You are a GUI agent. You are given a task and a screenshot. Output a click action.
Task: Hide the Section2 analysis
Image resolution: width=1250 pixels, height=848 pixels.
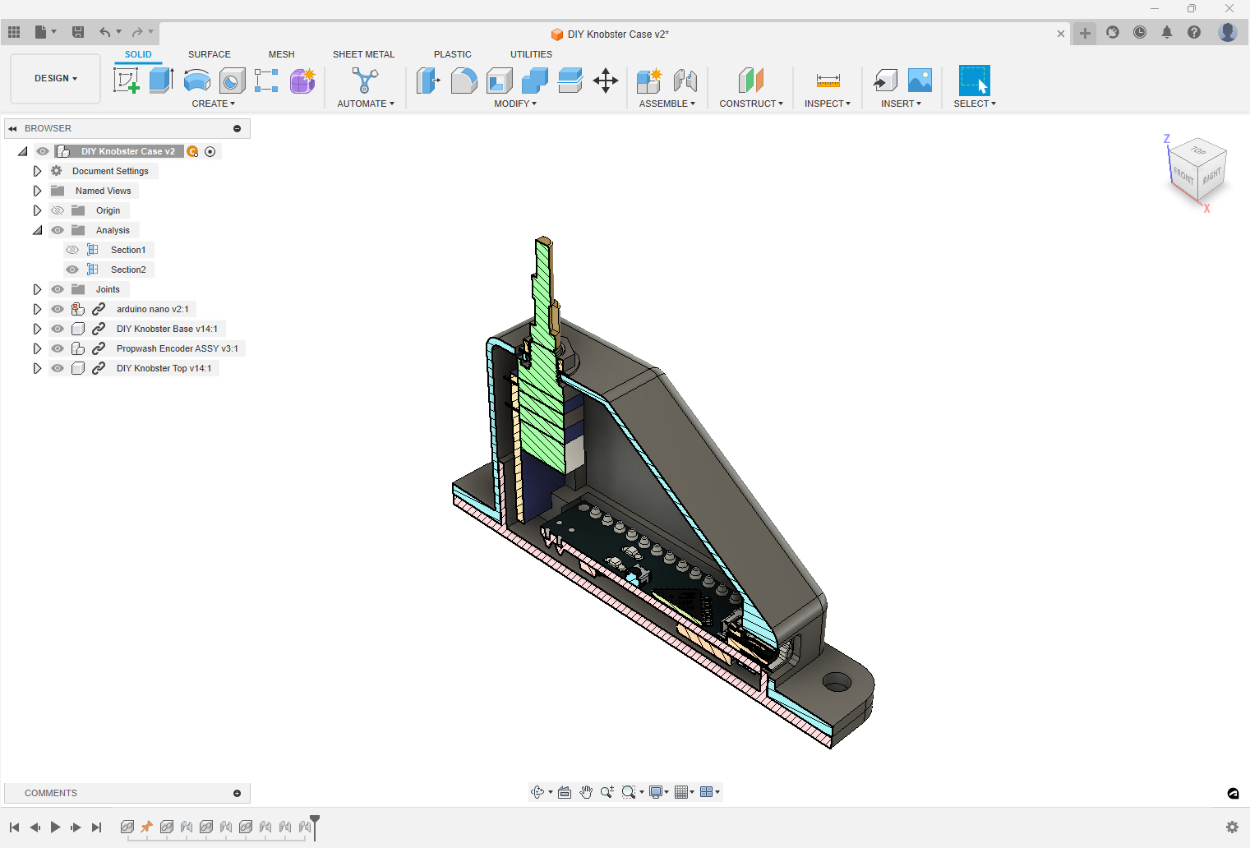click(x=72, y=270)
